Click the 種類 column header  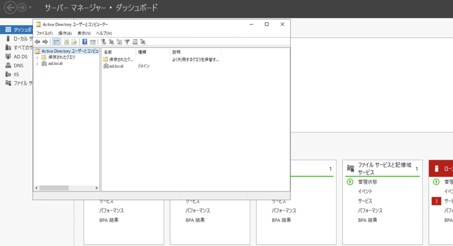[x=153, y=52]
